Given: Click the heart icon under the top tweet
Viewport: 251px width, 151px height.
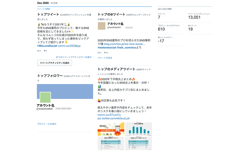Looking at the screenshot, I should [x=45, y=51].
